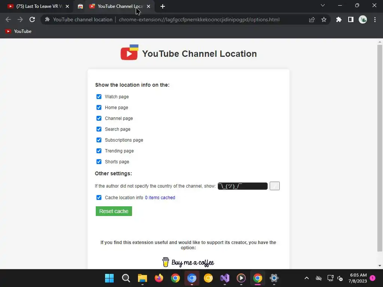Show hidden system tray icons
The height and width of the screenshot is (287, 383).
click(307, 278)
